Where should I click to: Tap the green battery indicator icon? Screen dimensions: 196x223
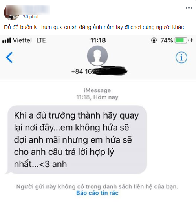[181, 40]
